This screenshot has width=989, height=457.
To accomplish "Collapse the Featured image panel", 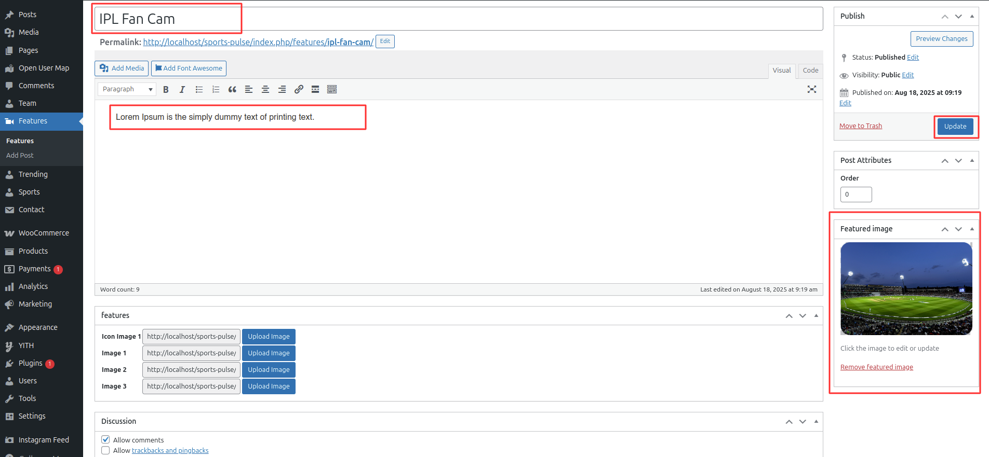I will (972, 229).
